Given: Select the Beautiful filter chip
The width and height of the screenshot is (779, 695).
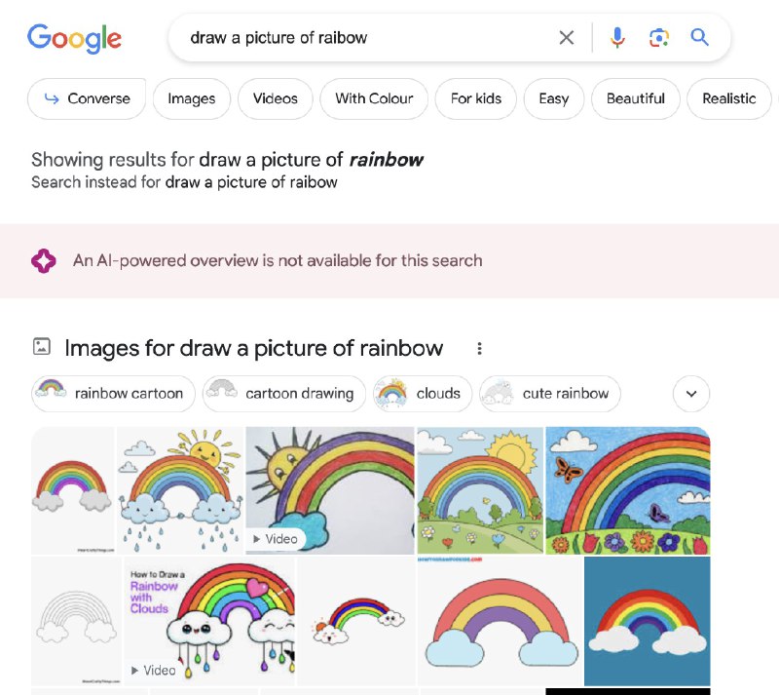Looking at the screenshot, I should 636,98.
